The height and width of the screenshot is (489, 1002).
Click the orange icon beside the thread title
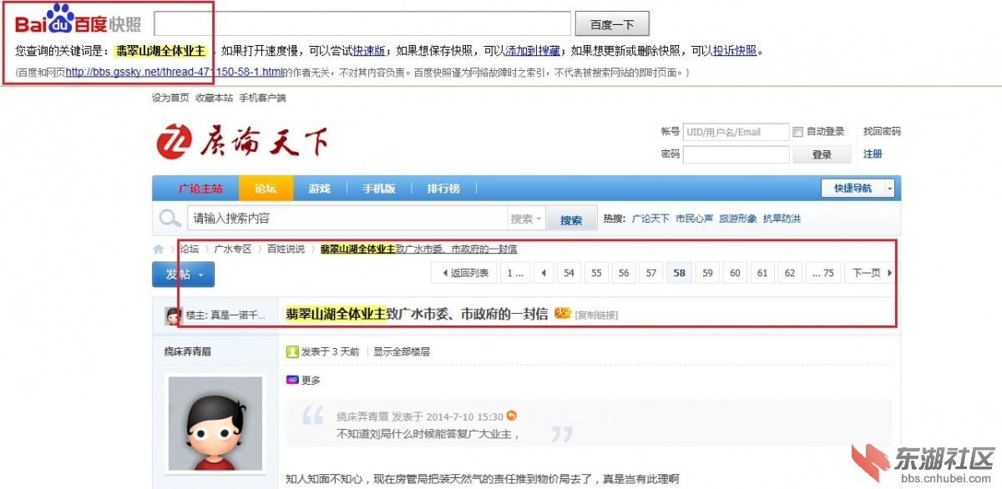(x=563, y=314)
